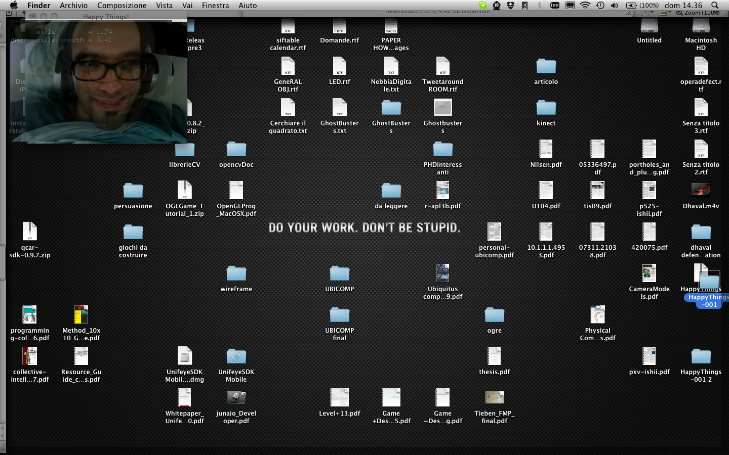
Task: Open Spotlight search magnifying glass
Action: pos(715,6)
